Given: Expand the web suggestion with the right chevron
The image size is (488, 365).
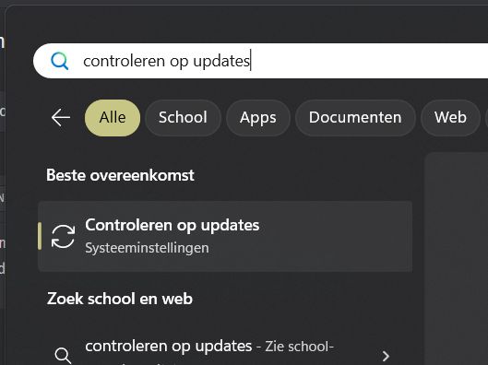Looking at the screenshot, I should click(386, 356).
